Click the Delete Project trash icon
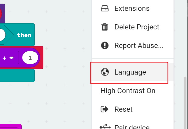Image resolution: width=188 pixels, height=129 pixels. coord(105,27)
